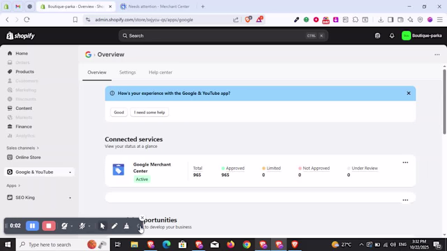Image resolution: width=447 pixels, height=251 pixels.
Task: Open webcam options dropdown arrow
Action: pos(72,226)
